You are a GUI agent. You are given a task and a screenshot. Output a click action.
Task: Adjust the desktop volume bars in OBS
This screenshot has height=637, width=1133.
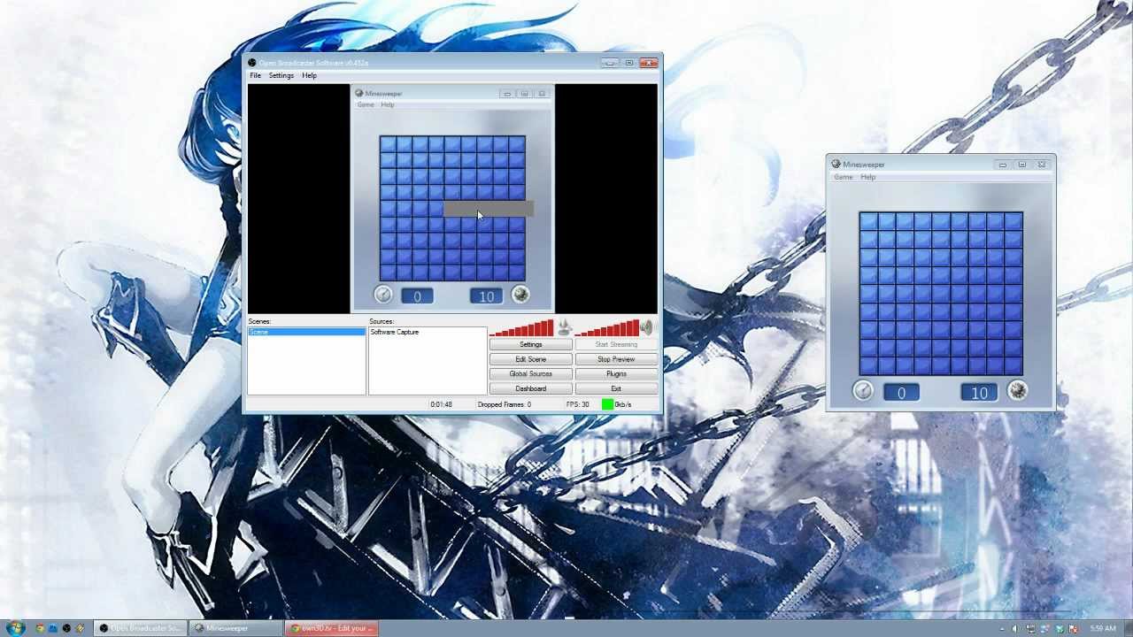coord(606,328)
